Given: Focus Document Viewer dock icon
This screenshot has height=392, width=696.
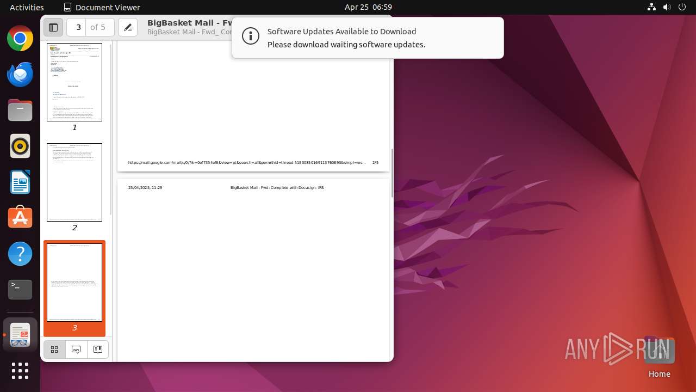Looking at the screenshot, I should coord(20,335).
